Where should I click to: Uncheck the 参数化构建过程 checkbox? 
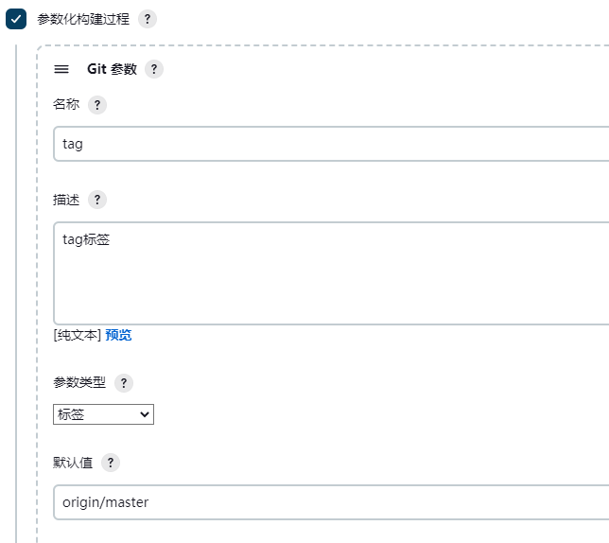pyautogui.click(x=15, y=20)
